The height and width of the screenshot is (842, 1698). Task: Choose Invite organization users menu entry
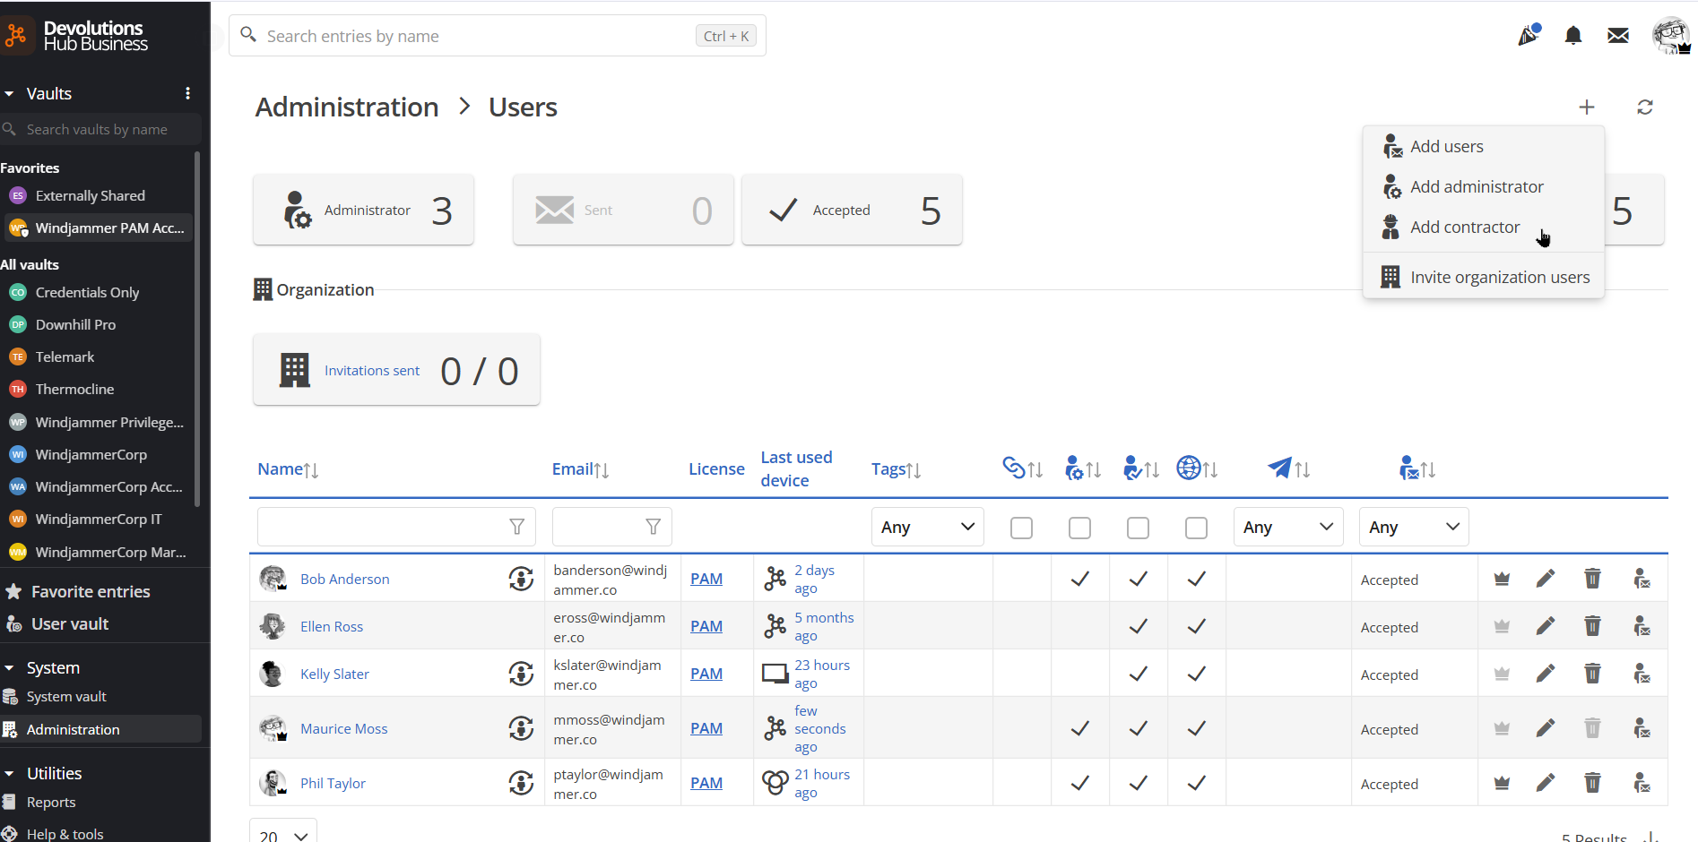coord(1499,277)
